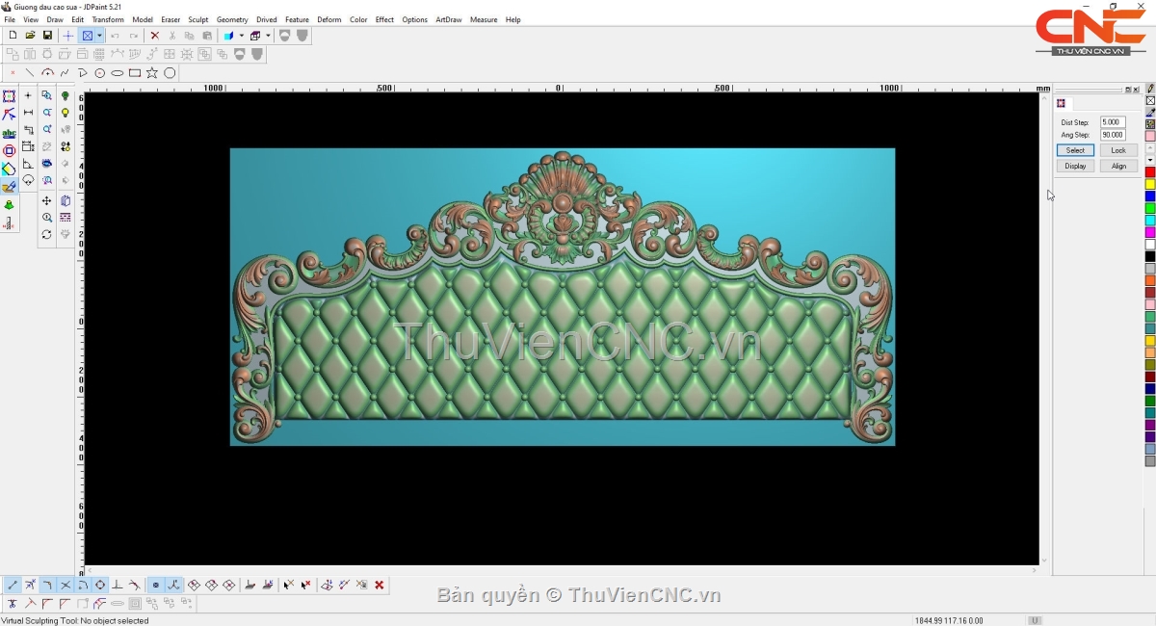Image resolution: width=1156 pixels, height=626 pixels.
Task: Click the Save file icon
Action: coord(47,36)
